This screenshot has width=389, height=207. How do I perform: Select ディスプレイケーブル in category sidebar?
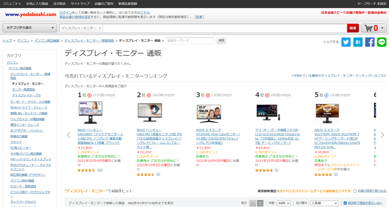pyautogui.click(x=26, y=95)
